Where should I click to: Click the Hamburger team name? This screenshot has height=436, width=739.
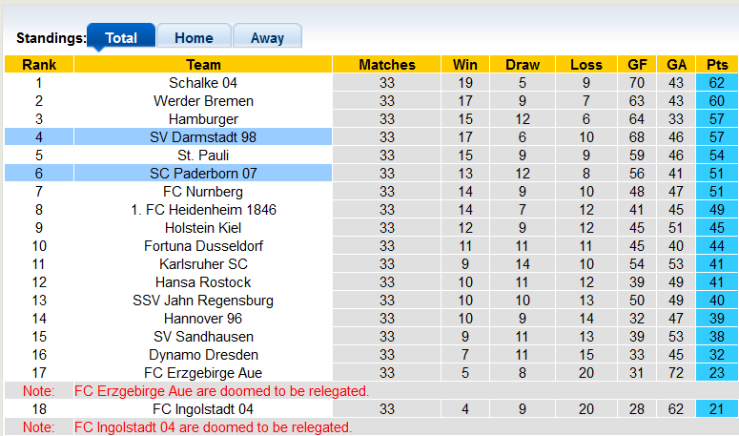pyautogui.click(x=203, y=119)
